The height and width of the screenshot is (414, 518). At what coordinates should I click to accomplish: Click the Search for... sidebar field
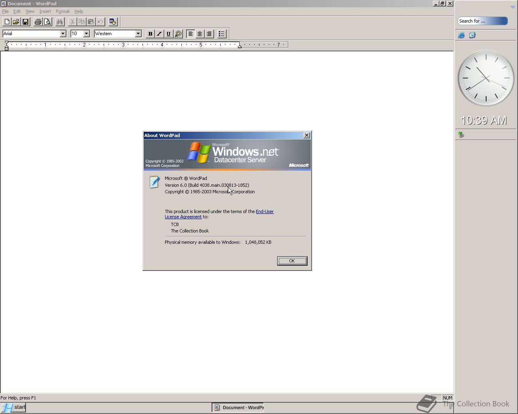tap(483, 21)
